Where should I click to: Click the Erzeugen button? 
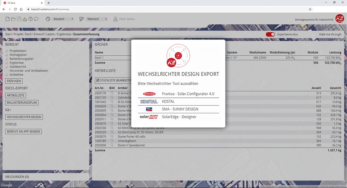14,81
